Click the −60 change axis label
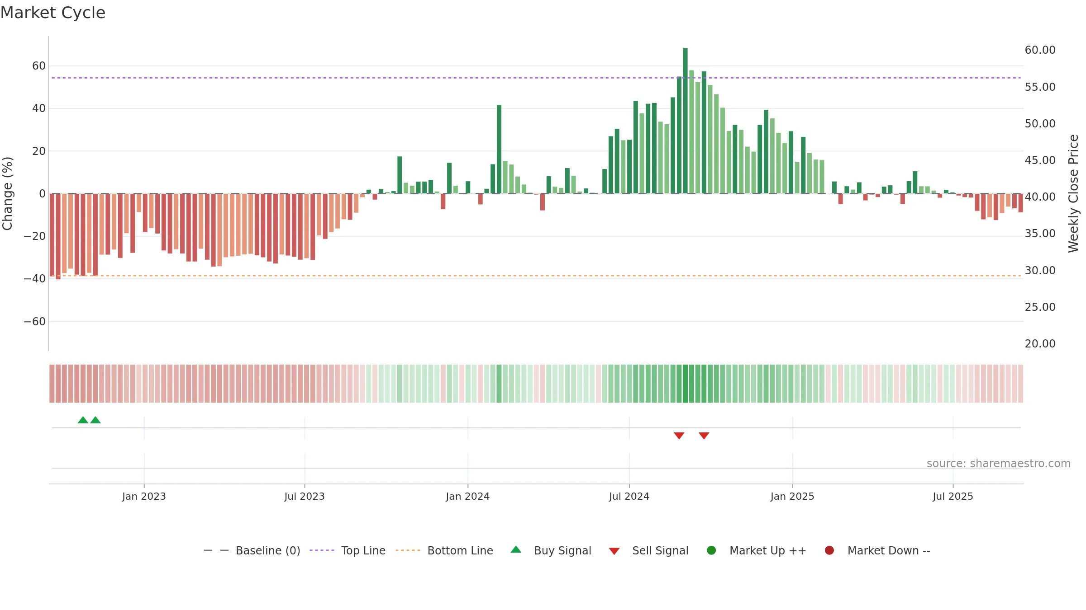This screenshot has height=610, width=1086. 35,322
